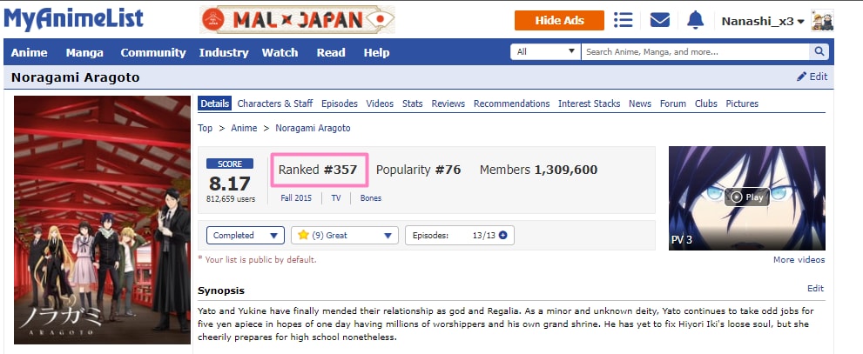Screen dimensions: 863x354
Task: Open the list menu icon in header
Action: [x=623, y=20]
